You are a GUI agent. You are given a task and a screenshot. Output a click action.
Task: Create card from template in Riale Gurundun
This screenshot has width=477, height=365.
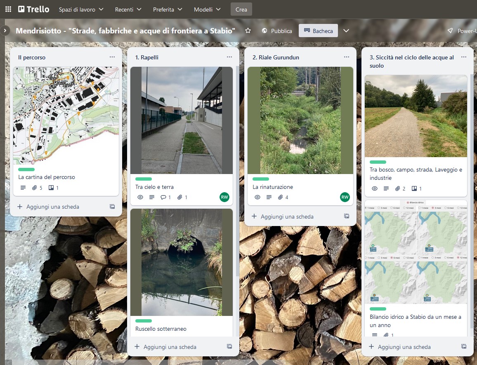(347, 216)
